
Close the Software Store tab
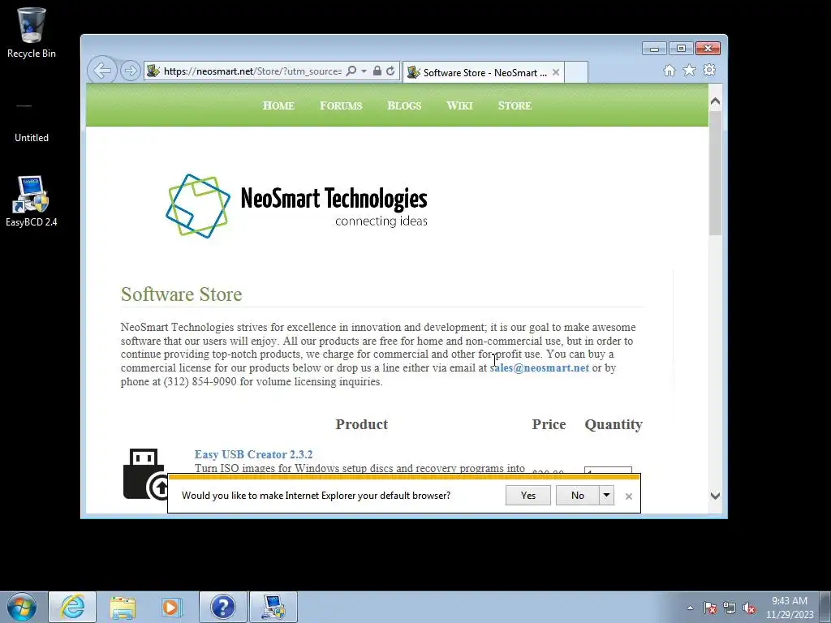click(x=555, y=72)
